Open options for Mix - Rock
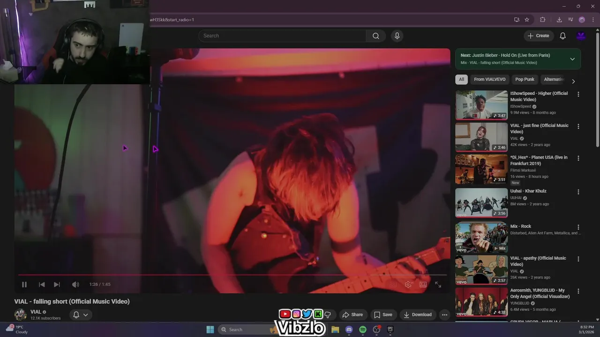Screen dimensions: 600x337 pos(578,227)
